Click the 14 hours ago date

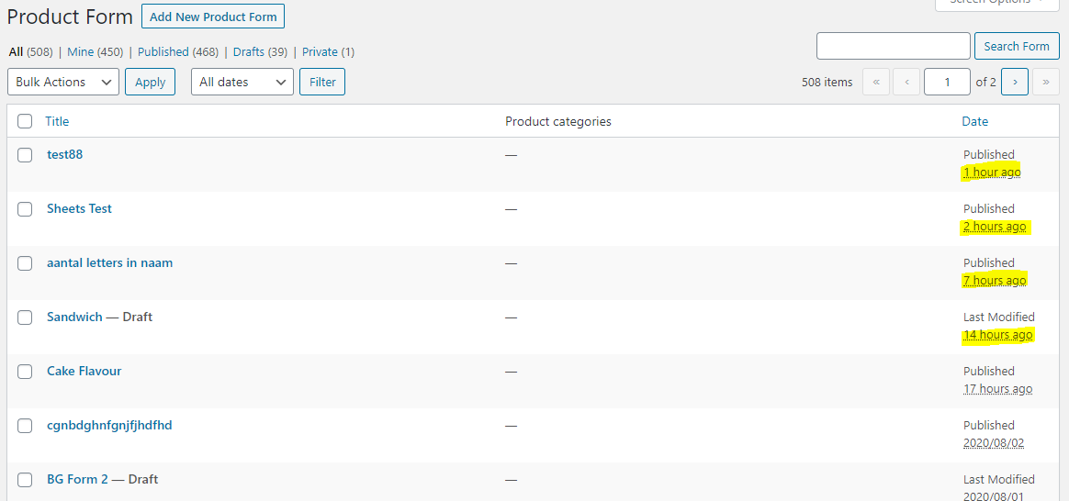[998, 335]
